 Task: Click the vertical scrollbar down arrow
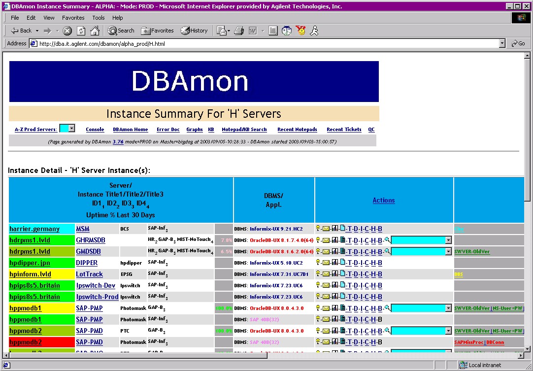[527, 349]
